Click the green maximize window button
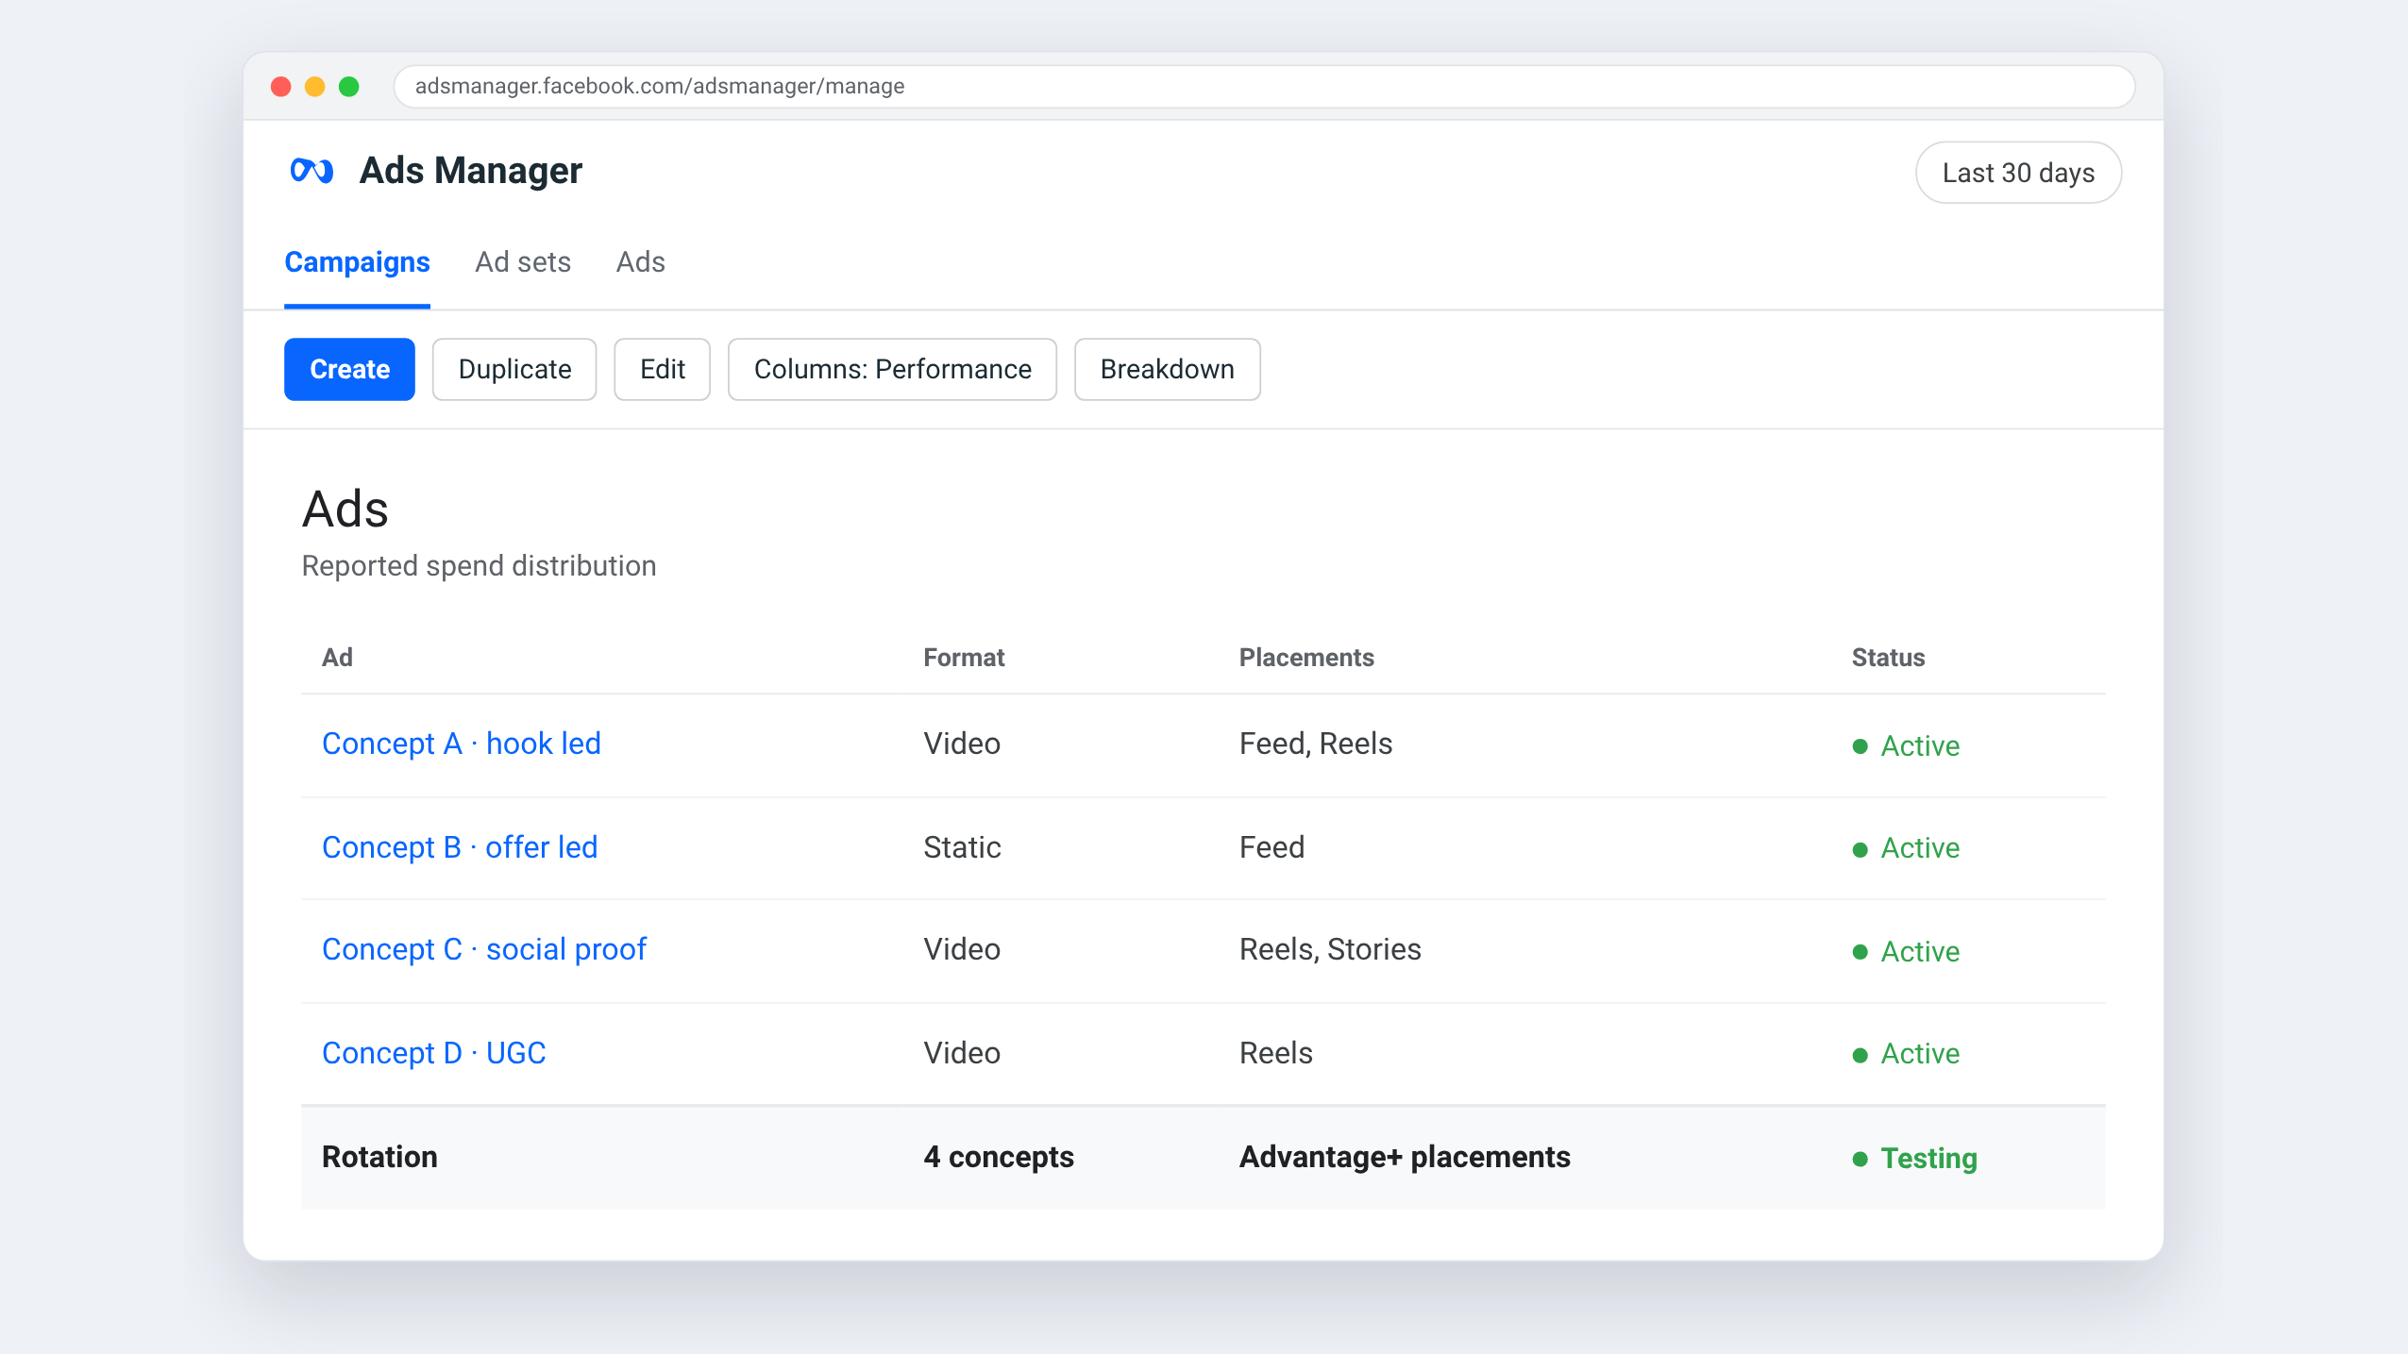Image resolution: width=2408 pixels, height=1354 pixels. [349, 87]
